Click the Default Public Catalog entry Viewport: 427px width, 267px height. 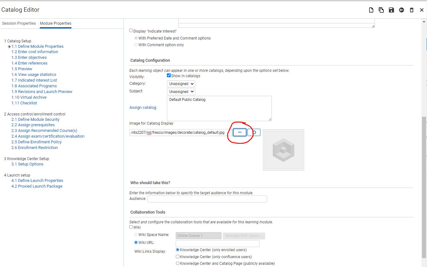point(187,100)
